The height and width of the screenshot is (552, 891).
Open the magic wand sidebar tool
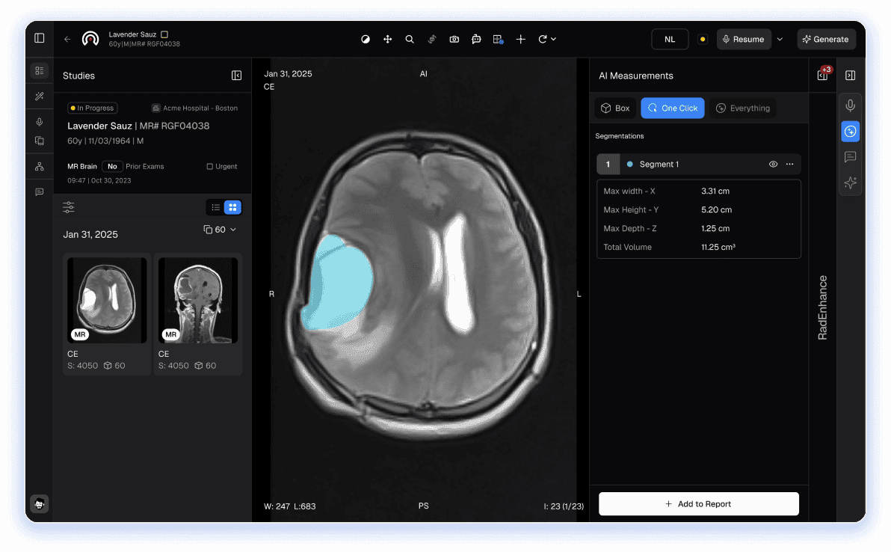(40, 96)
